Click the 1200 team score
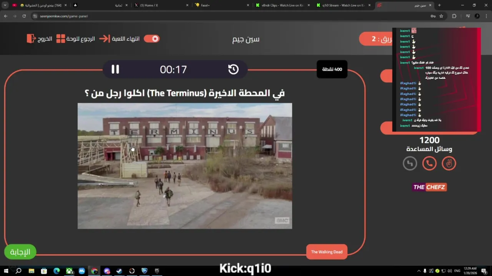 coord(429,140)
